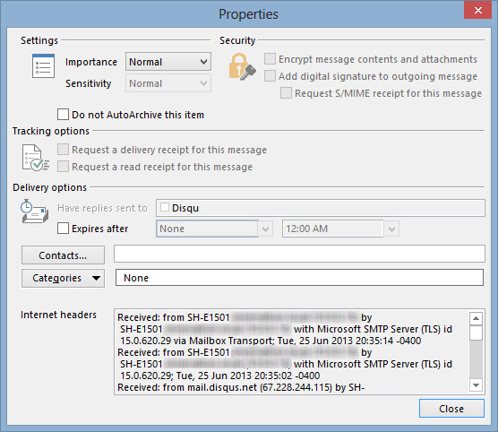Toggle Do not AutoArchive this item
The height and width of the screenshot is (432, 498).
tap(63, 114)
